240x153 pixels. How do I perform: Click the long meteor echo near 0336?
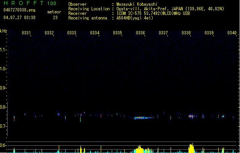(x=143, y=118)
